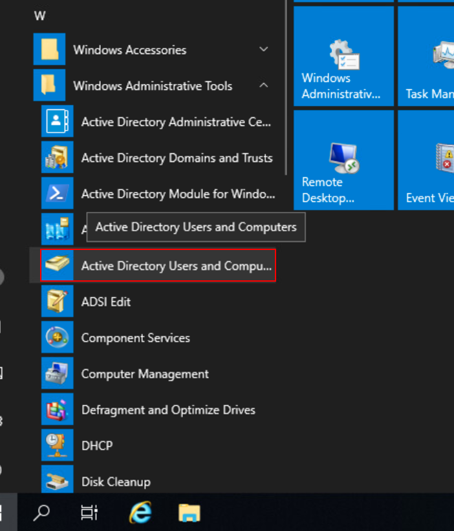Viewport: 454px width, 531px height.
Task: Open the Remote Desktop tile
Action: pyautogui.click(x=343, y=160)
